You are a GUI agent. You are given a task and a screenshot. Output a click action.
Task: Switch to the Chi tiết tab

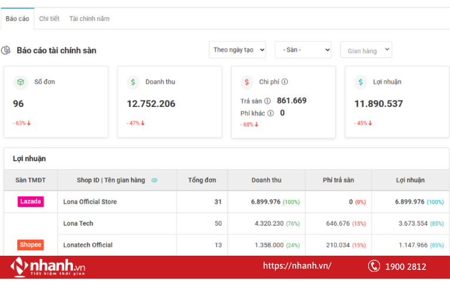pyautogui.click(x=49, y=19)
